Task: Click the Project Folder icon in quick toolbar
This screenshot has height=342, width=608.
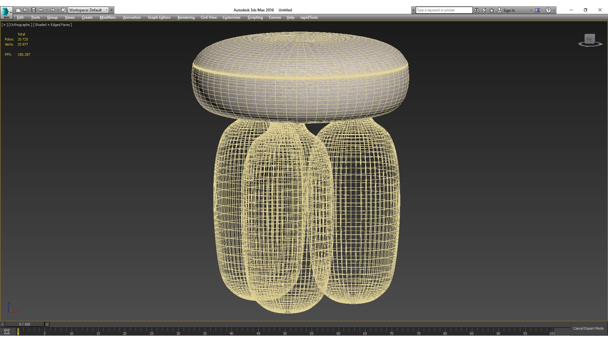Action: coord(64,10)
